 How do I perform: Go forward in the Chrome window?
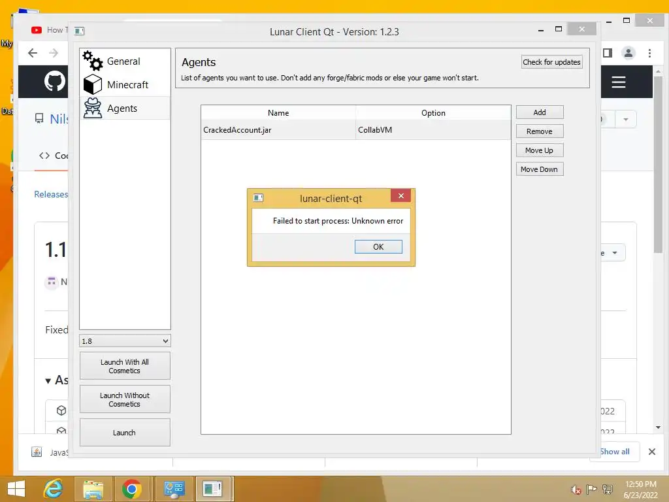[x=54, y=53]
